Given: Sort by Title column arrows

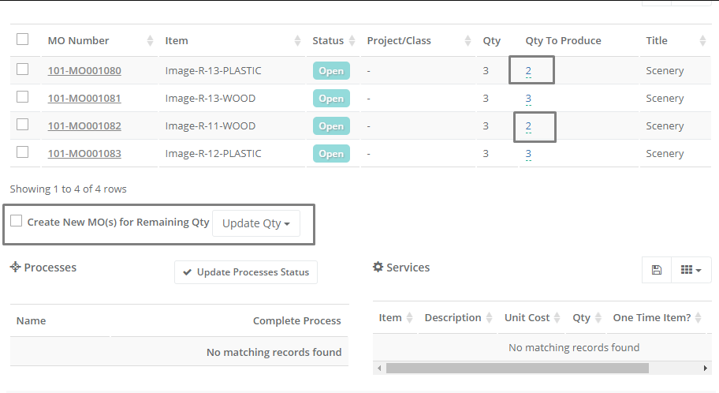Looking at the screenshot, I should (x=702, y=41).
